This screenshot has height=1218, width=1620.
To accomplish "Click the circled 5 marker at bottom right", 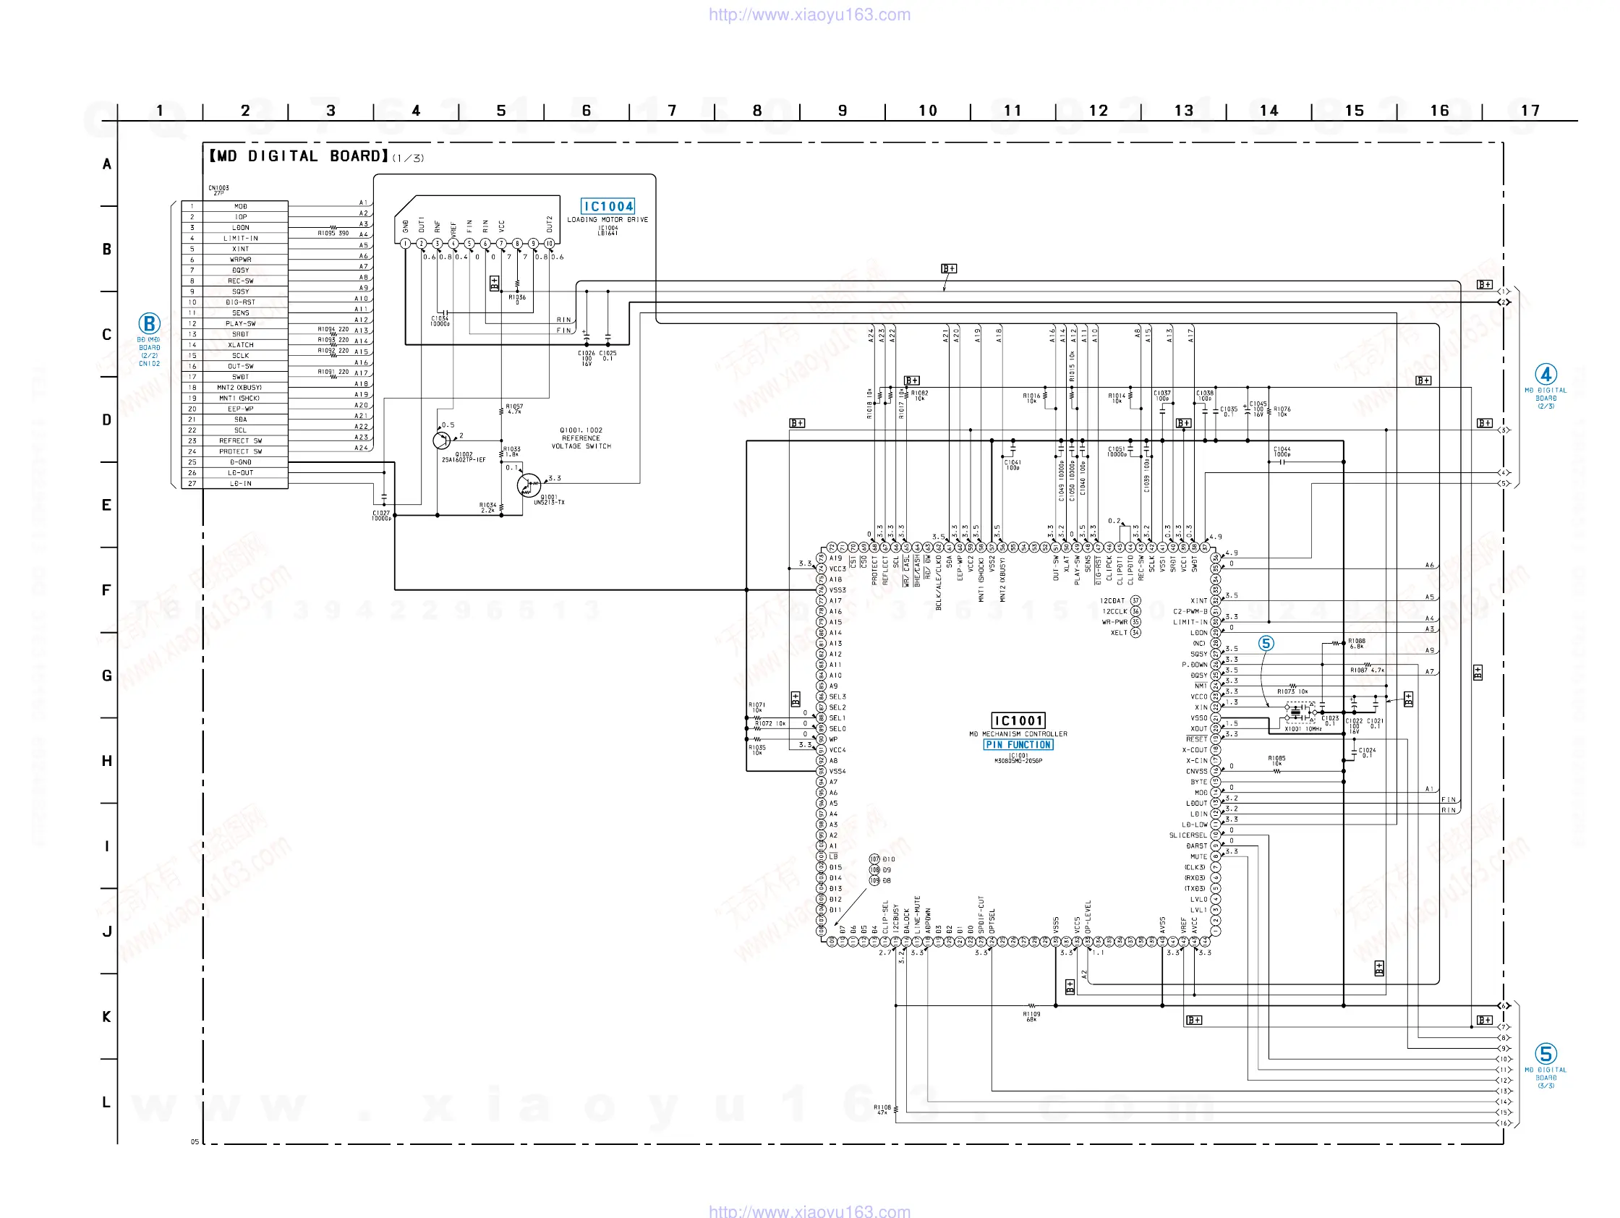I will coord(1546,1054).
